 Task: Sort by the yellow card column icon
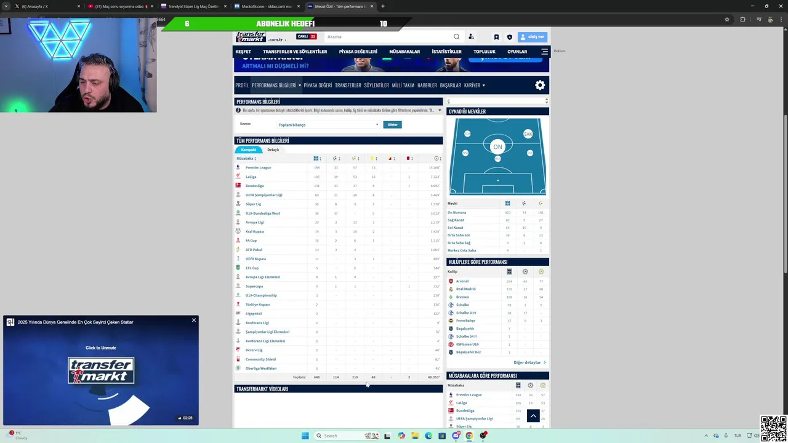pos(372,159)
